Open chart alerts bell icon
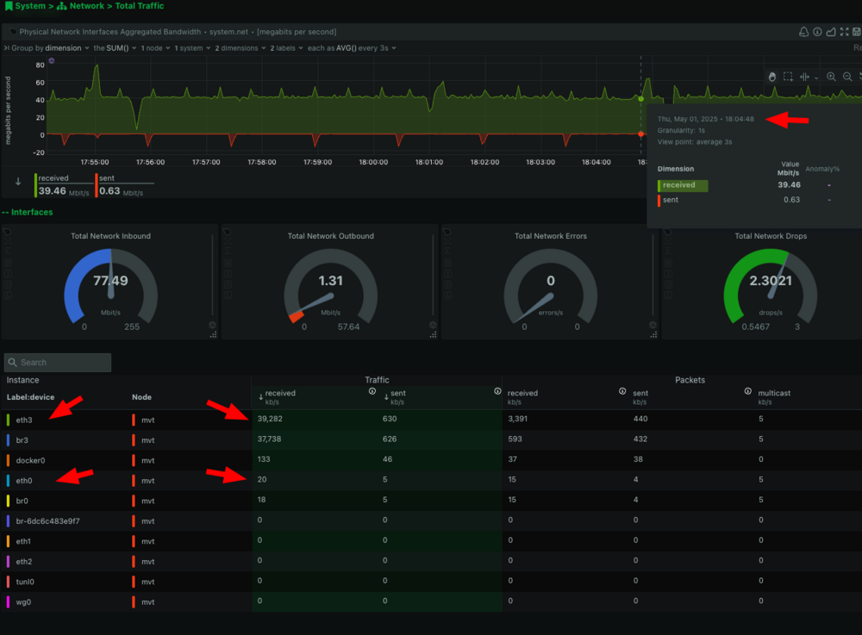862x635 pixels. [x=803, y=32]
